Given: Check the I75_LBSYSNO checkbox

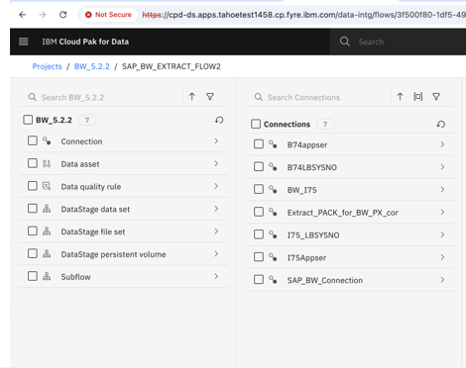Looking at the screenshot, I should click(x=259, y=234).
